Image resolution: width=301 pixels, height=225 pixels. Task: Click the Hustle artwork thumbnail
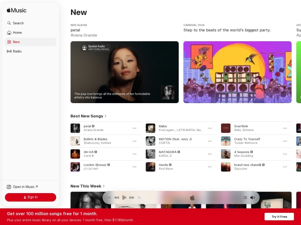(150, 167)
